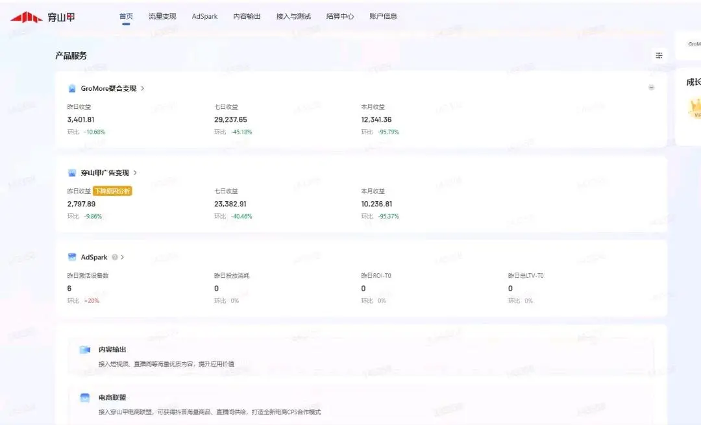
Task: Click the 昨日激活设备数 label
Action: pyautogui.click(x=88, y=276)
